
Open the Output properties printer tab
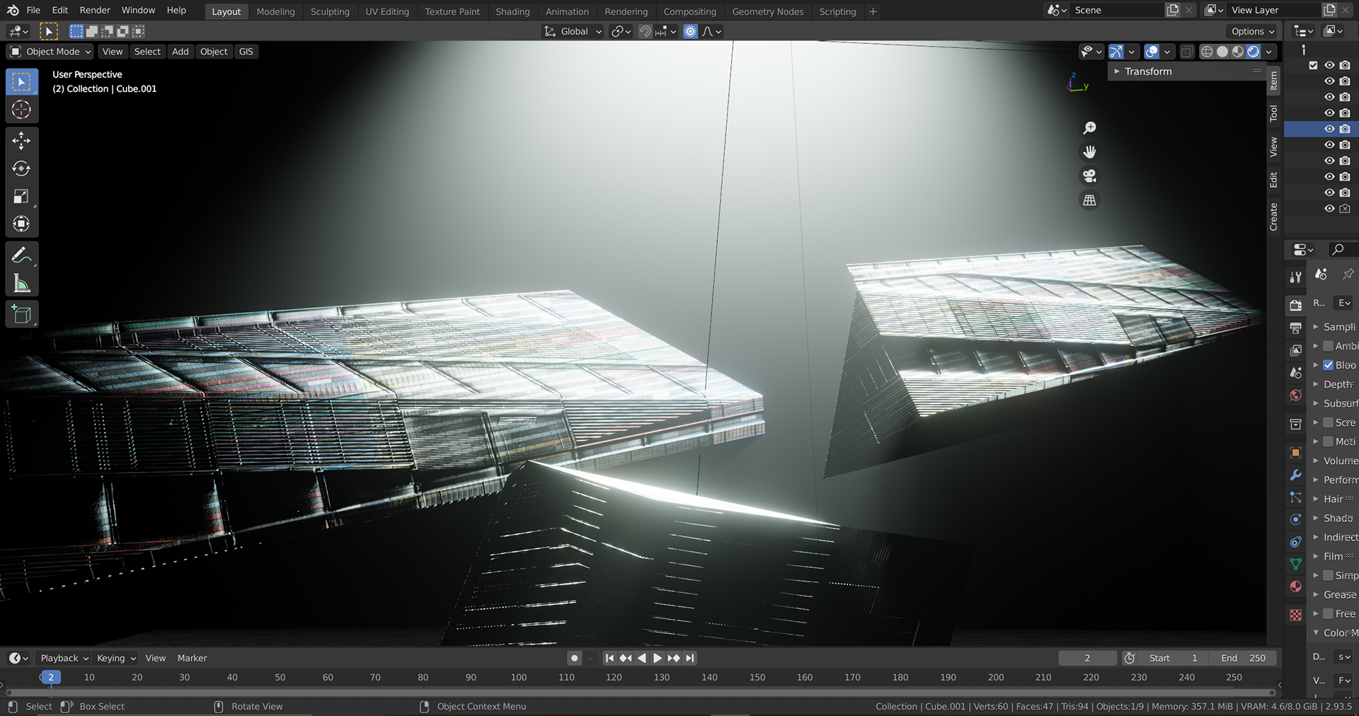coord(1295,328)
